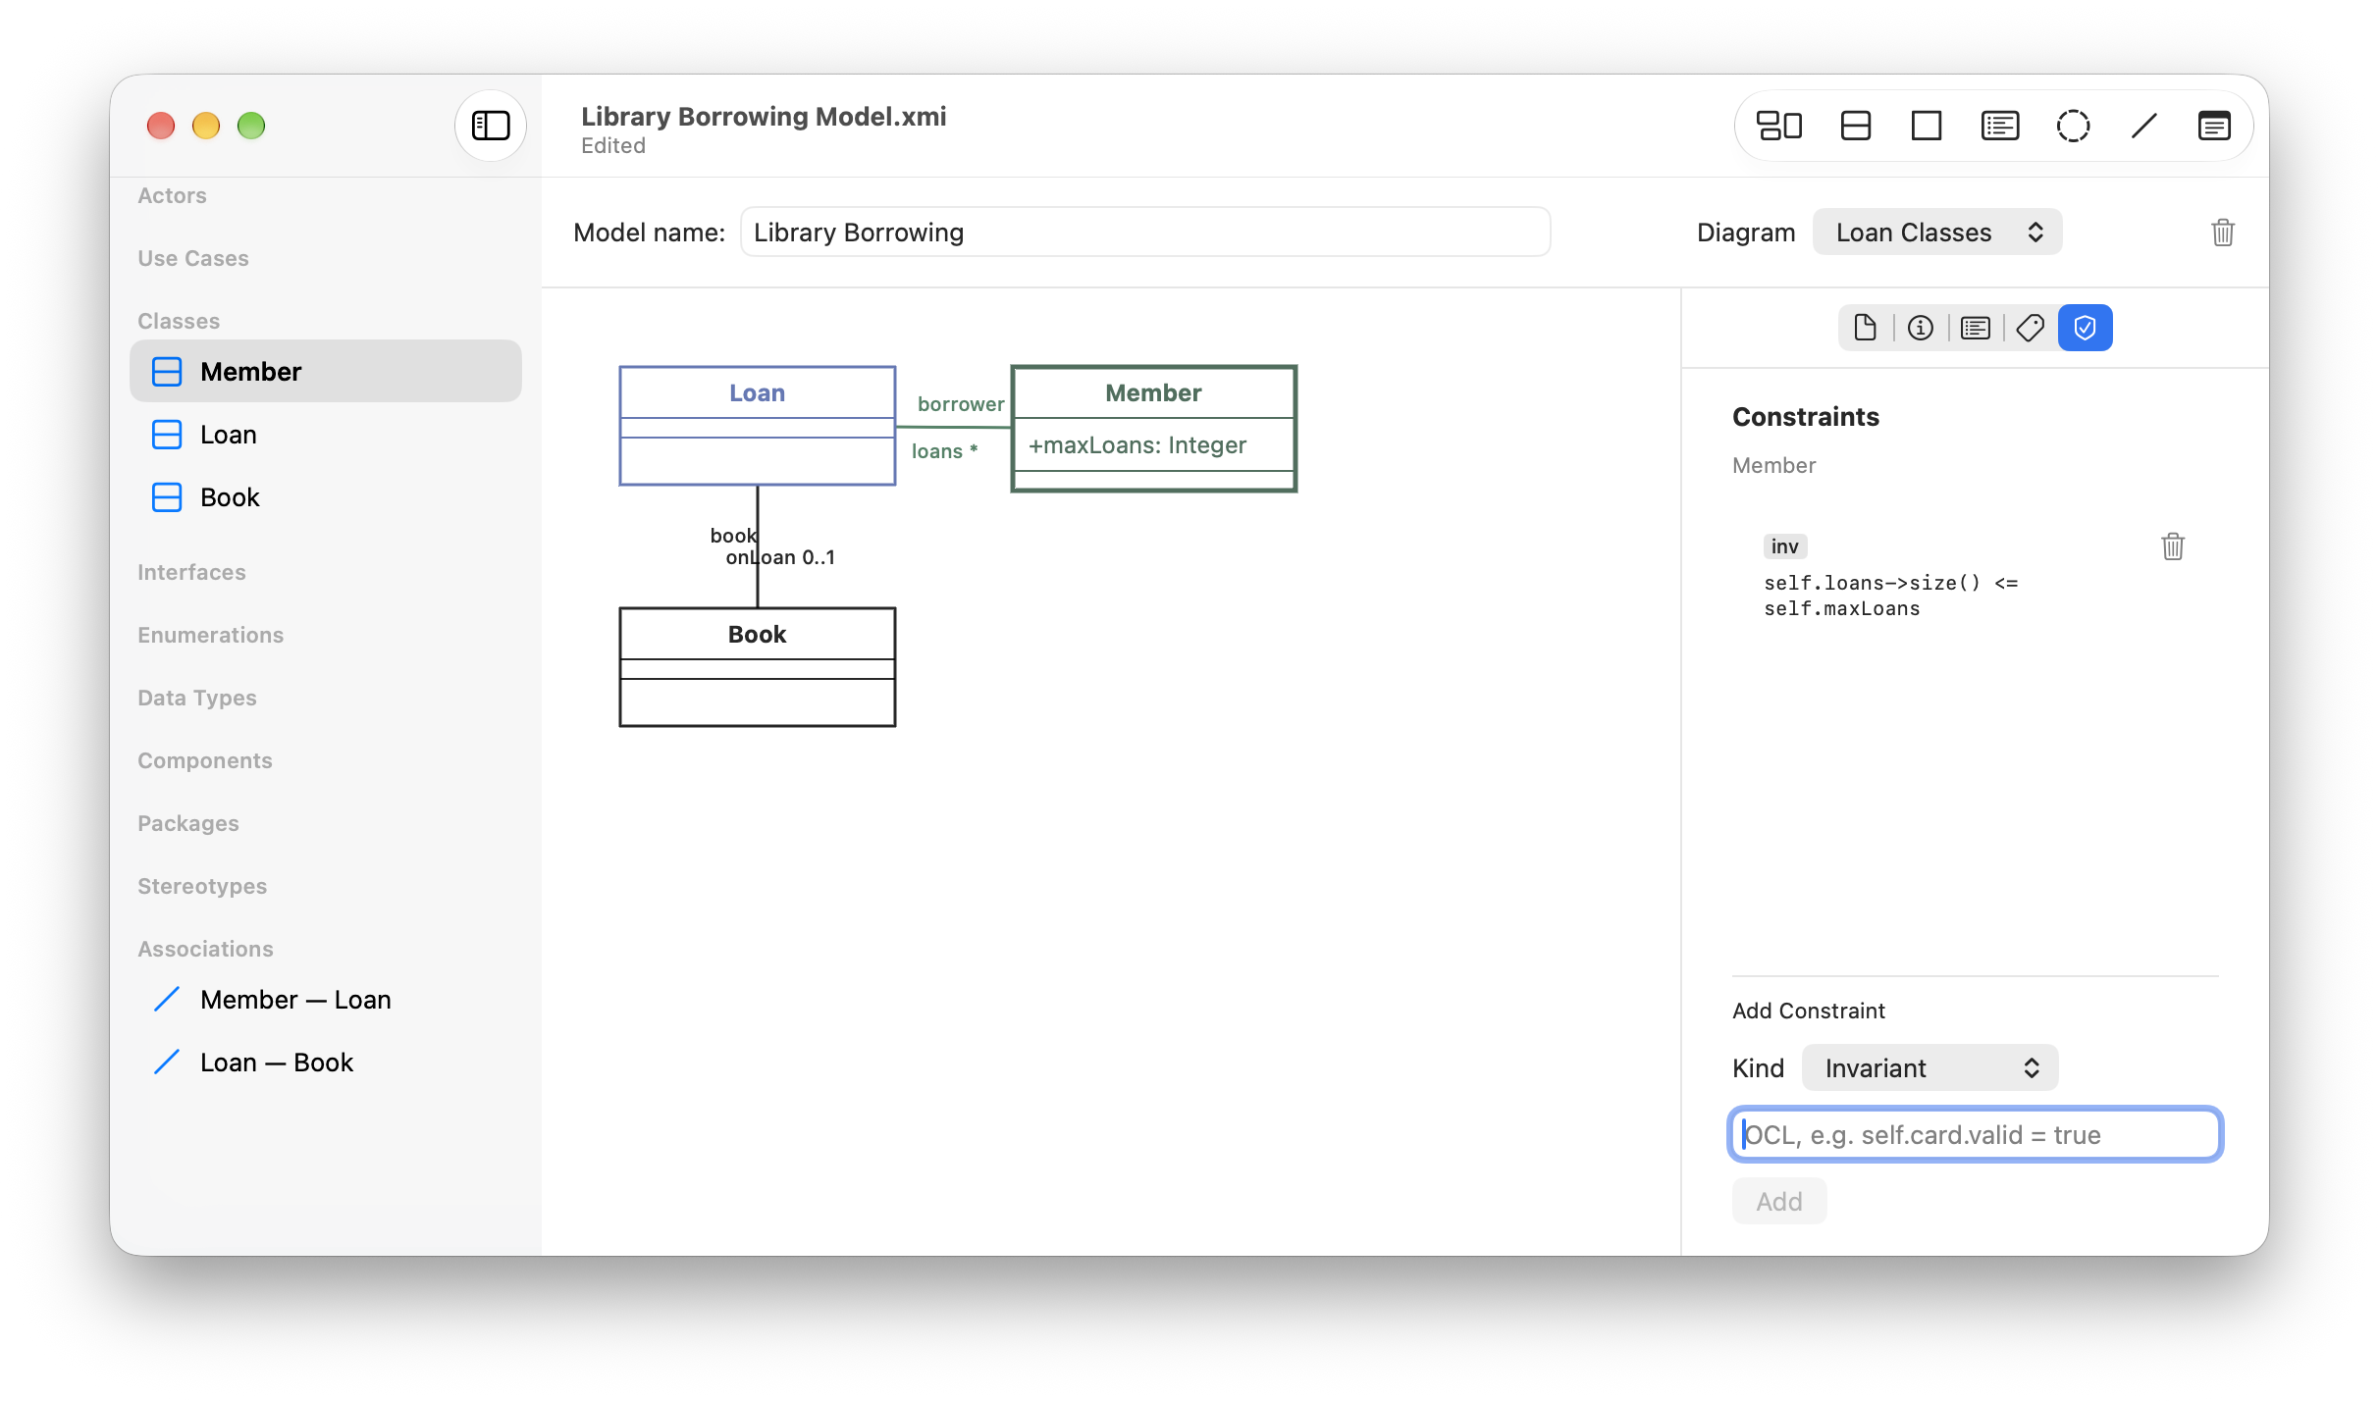This screenshot has width=2379, height=1401.
Task: Click the empty square toolbar icon
Action: pos(1926,126)
